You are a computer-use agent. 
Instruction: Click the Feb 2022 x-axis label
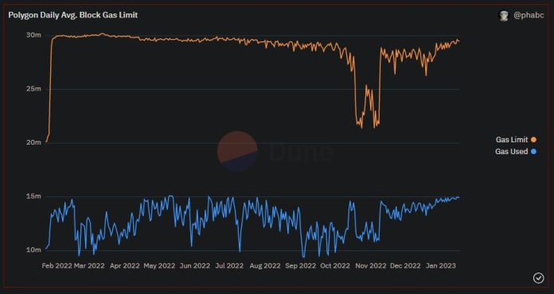tap(57, 266)
